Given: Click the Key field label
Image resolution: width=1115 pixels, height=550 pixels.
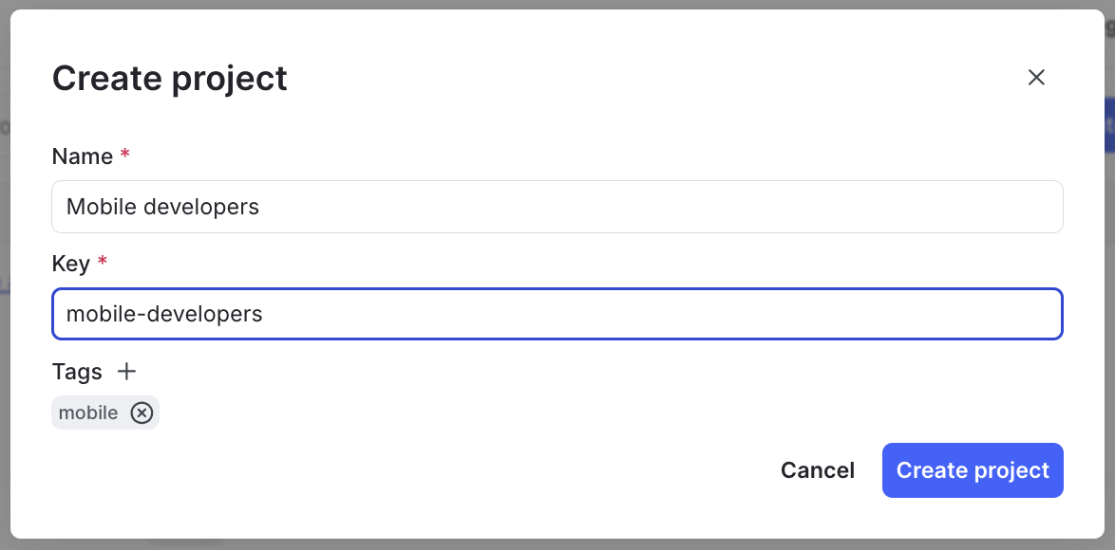Looking at the screenshot, I should click(72, 263).
